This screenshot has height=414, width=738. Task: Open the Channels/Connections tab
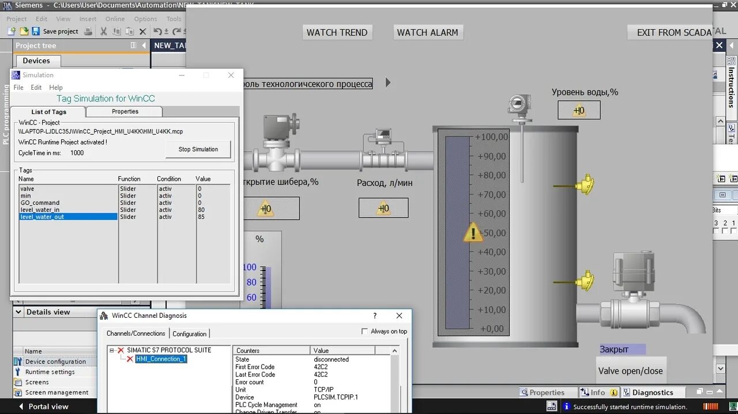click(136, 333)
